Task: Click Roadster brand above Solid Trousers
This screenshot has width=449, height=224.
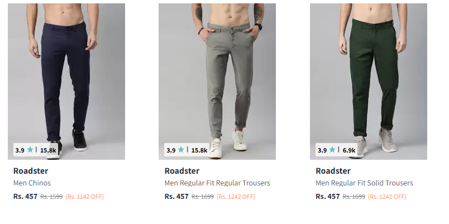Action: tap(333, 171)
